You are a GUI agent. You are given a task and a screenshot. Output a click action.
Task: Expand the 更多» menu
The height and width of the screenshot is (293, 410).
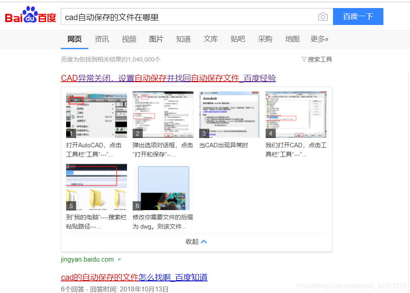coord(319,39)
